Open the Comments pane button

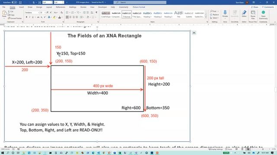(x=267, y=7)
